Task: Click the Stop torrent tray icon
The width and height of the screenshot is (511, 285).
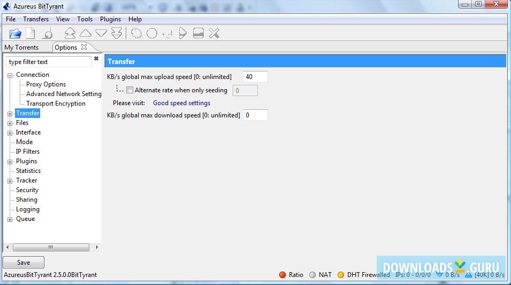Action: [x=199, y=33]
